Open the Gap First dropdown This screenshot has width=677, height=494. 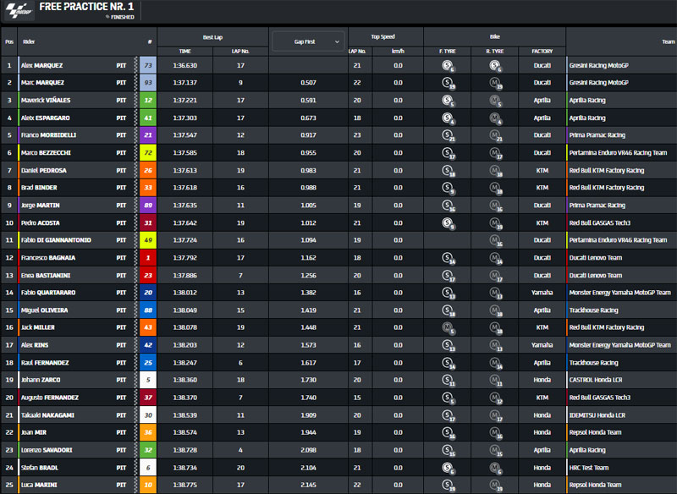[308, 41]
